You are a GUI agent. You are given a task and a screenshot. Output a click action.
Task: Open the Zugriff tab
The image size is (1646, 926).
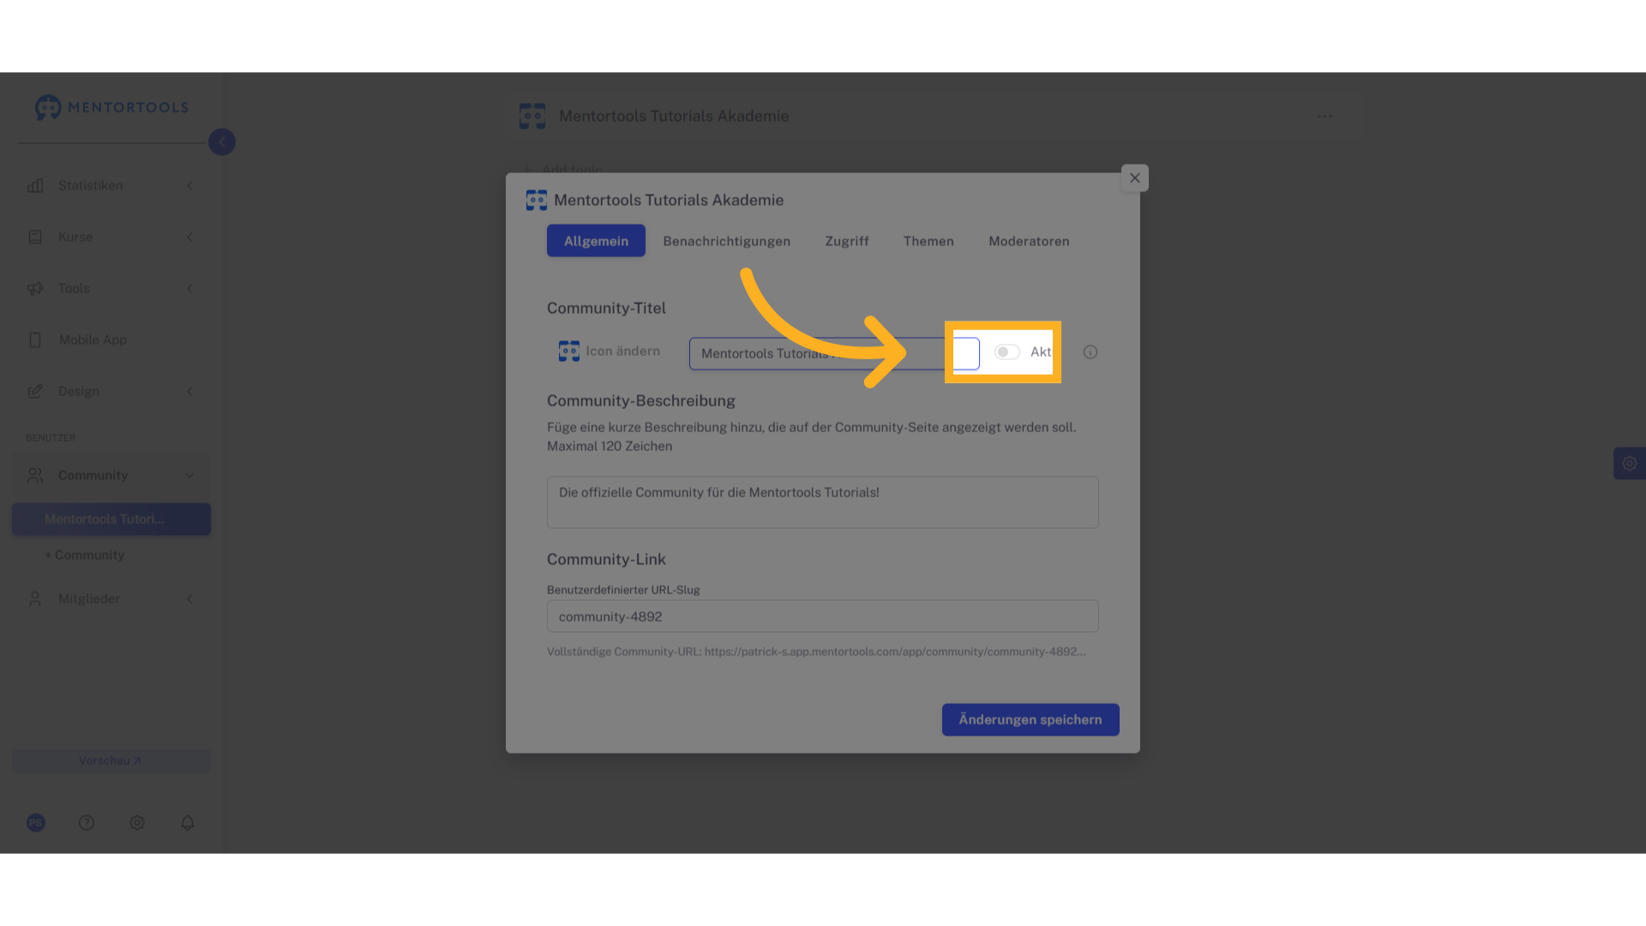pyautogui.click(x=847, y=241)
